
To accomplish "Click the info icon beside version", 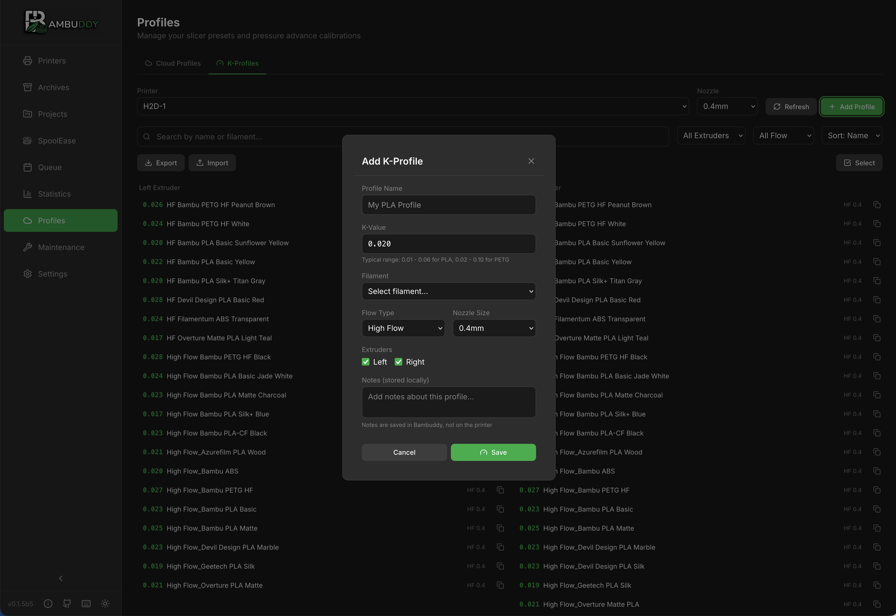I will click(48, 603).
